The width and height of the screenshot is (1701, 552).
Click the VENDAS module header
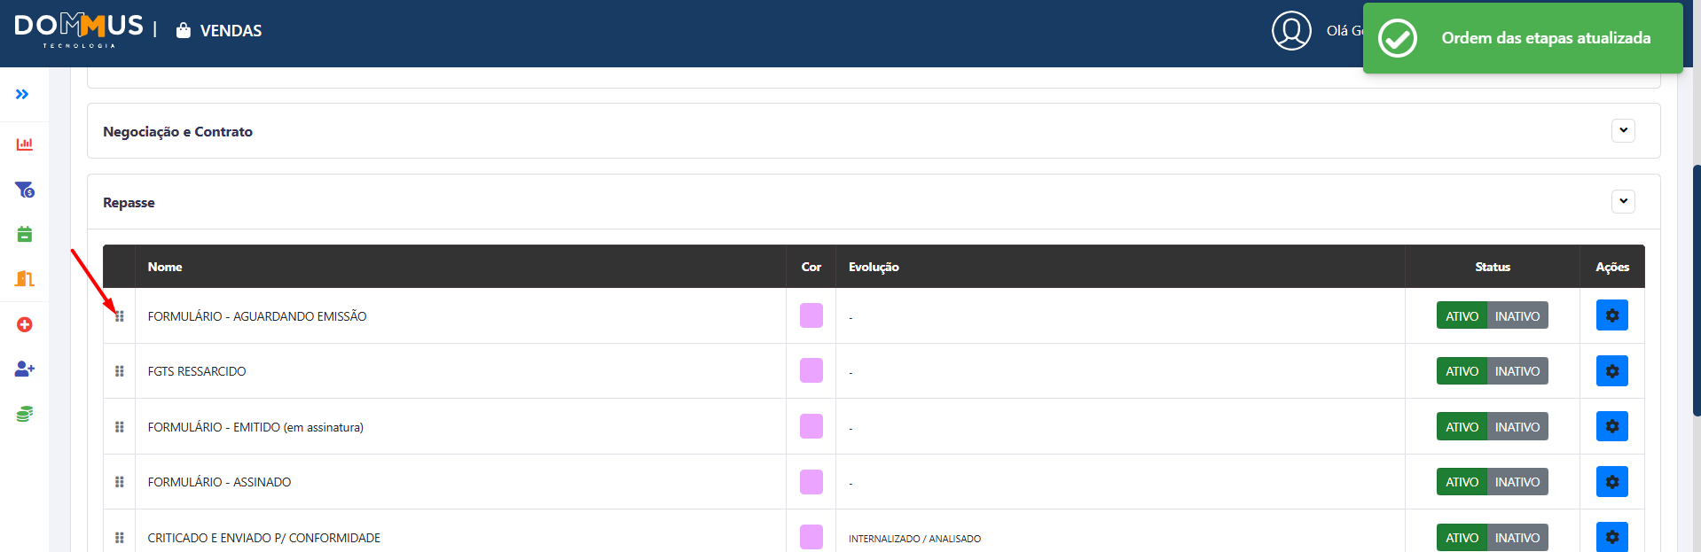click(219, 31)
